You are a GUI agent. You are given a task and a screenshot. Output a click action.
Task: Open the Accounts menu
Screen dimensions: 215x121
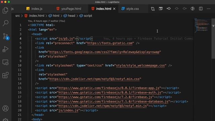click(x=5, y=108)
